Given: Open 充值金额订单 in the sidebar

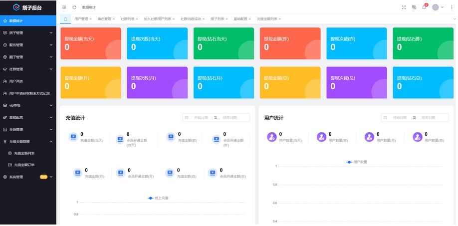Looking at the screenshot, I should coord(24,165).
